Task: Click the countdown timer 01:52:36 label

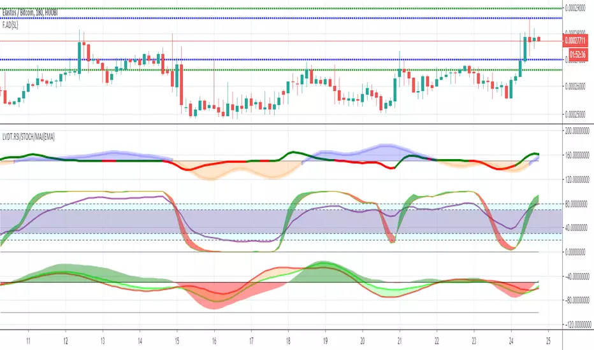Action: 577,55
